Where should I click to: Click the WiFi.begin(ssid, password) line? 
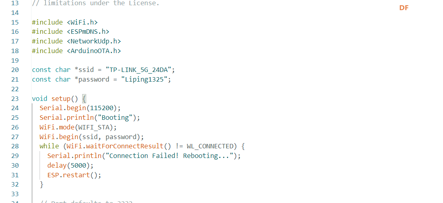[92, 137]
